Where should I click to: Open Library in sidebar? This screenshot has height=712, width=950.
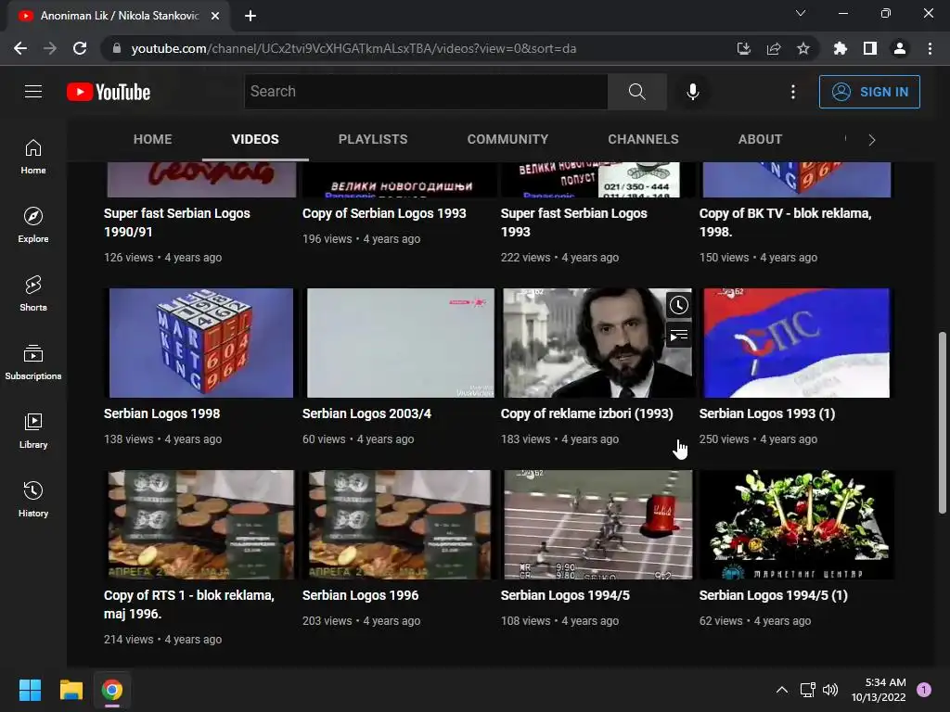[x=33, y=430]
